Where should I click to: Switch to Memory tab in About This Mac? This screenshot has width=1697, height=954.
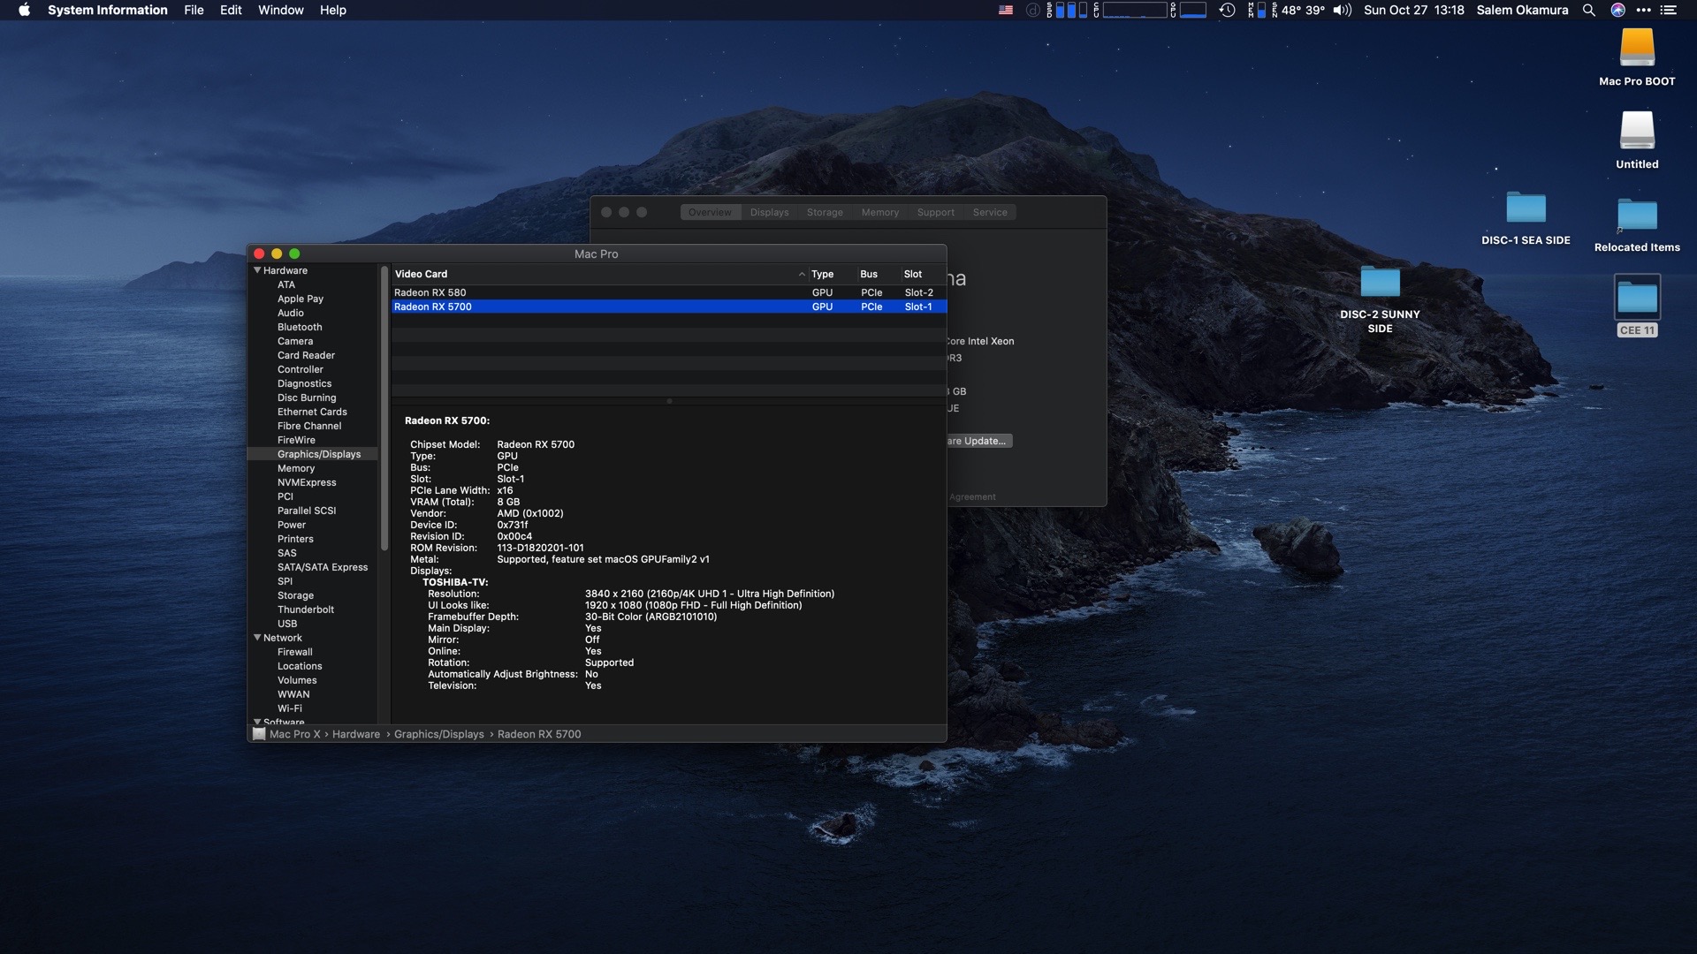coord(880,212)
